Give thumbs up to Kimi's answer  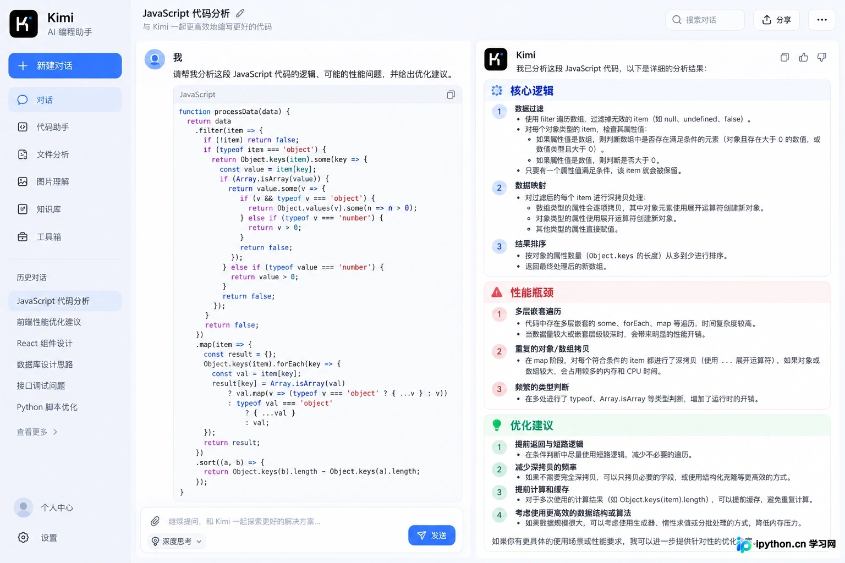point(804,57)
